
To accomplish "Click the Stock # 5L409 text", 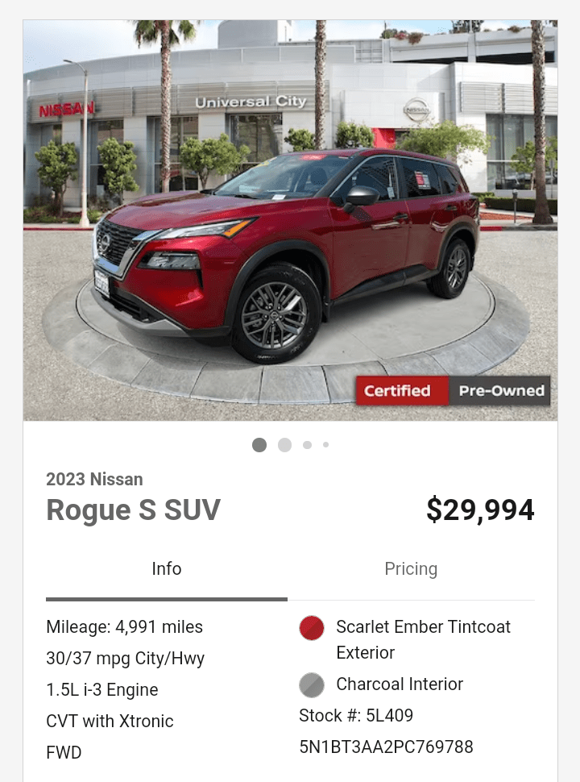I will pyautogui.click(x=356, y=715).
